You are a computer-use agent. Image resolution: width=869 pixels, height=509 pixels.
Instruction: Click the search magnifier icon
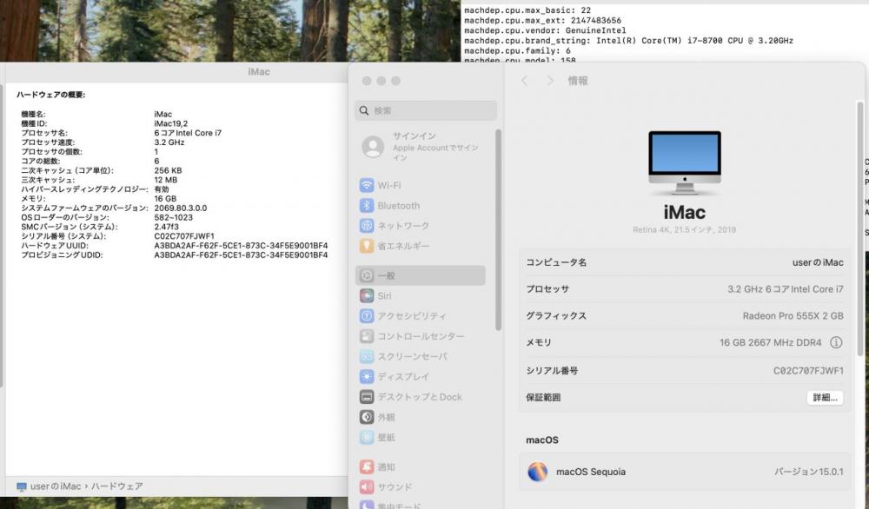[364, 111]
